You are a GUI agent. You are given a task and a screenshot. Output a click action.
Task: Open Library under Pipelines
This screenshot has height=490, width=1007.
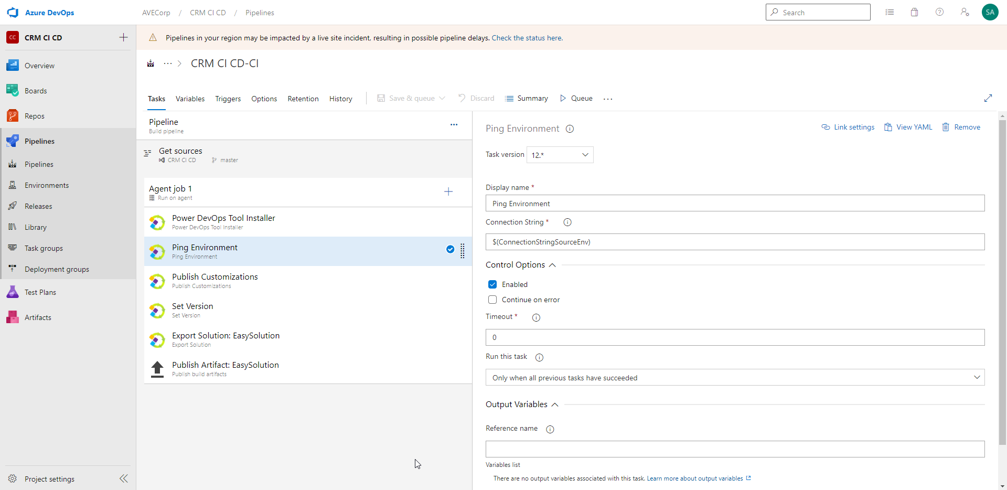pyautogui.click(x=36, y=227)
